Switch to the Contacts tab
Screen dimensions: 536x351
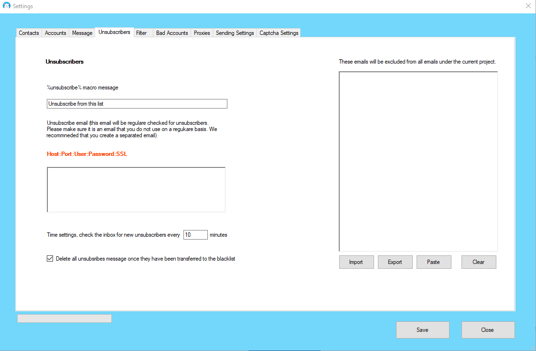(29, 33)
